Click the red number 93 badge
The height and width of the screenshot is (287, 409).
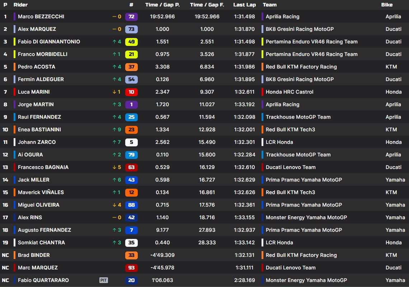coord(131,268)
